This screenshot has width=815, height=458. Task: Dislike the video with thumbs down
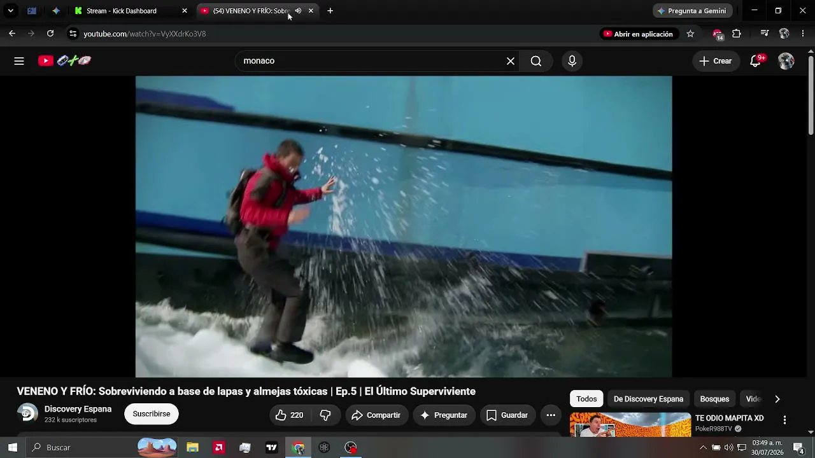tap(325, 415)
